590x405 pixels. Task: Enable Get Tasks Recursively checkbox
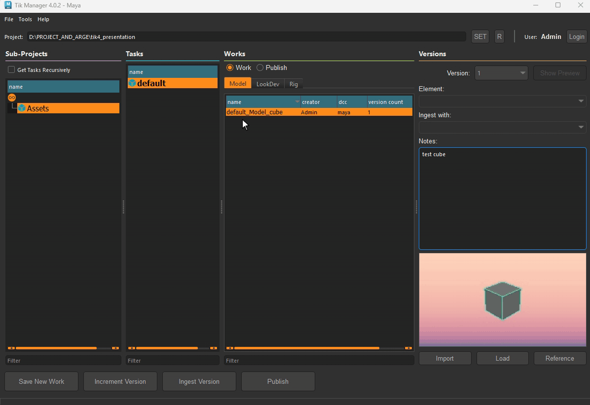pyautogui.click(x=11, y=70)
